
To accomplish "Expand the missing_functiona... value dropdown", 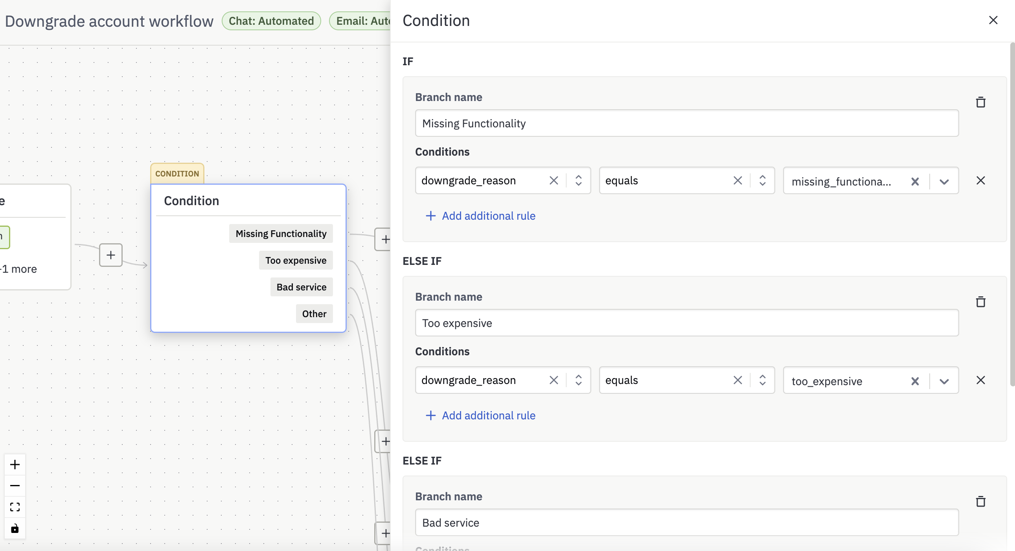I will pos(944,182).
